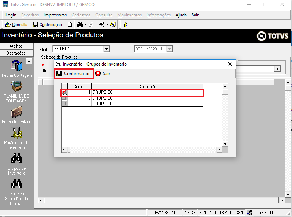This screenshot has width=292, height=217.
Task: Open the dropdown arrow beside binoculars icon
Action: pyautogui.click(x=85, y=25)
